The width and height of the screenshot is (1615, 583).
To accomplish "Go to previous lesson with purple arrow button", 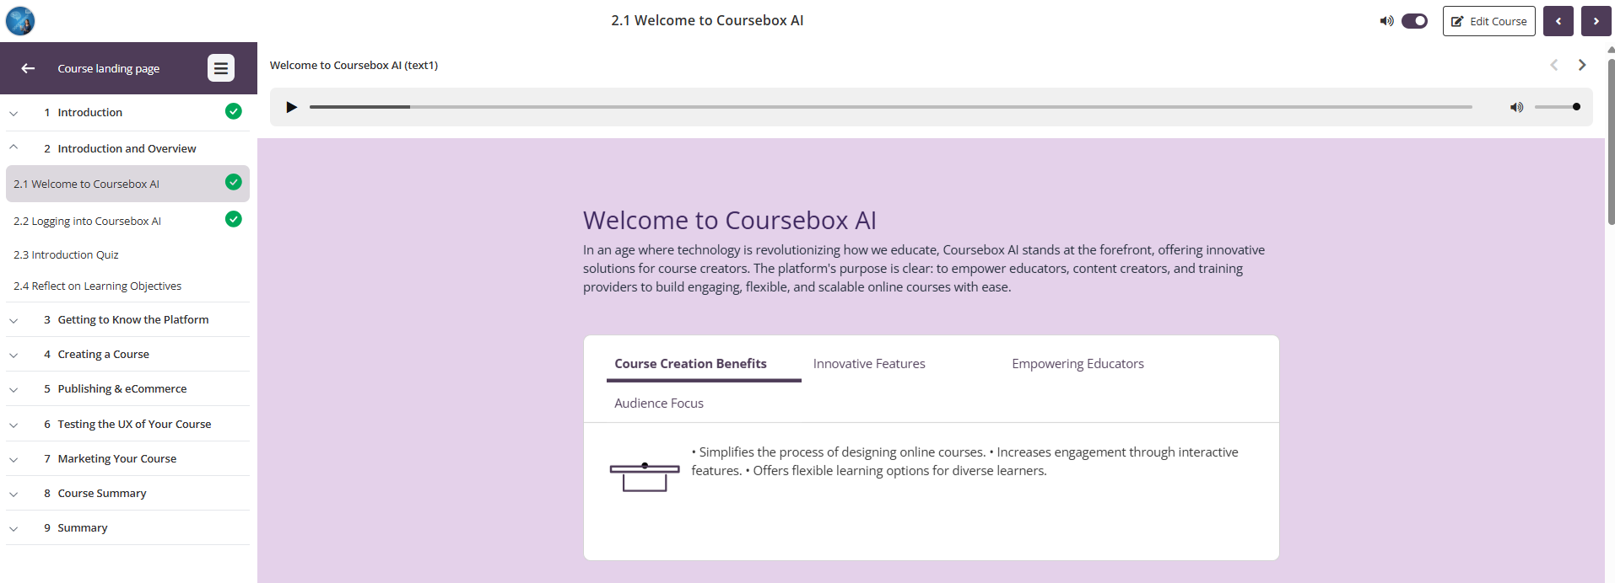I will click(x=1558, y=21).
